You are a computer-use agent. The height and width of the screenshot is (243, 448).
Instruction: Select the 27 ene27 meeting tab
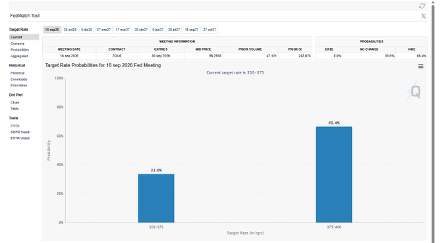click(103, 30)
